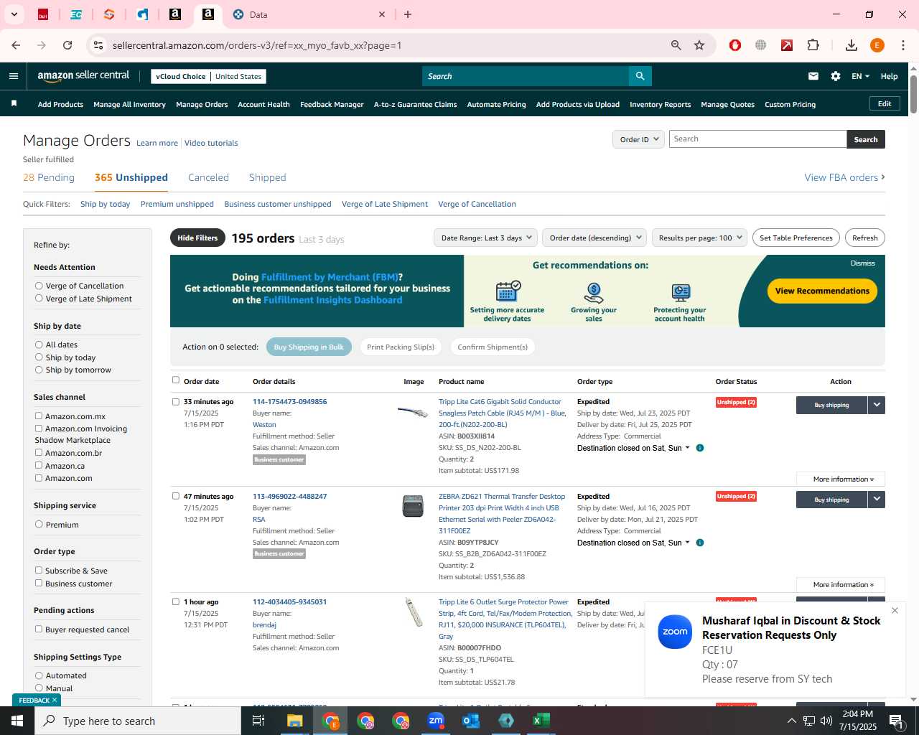Image resolution: width=919 pixels, height=735 pixels.
Task: Check the Amazon.ca sales channel
Action: click(x=39, y=465)
